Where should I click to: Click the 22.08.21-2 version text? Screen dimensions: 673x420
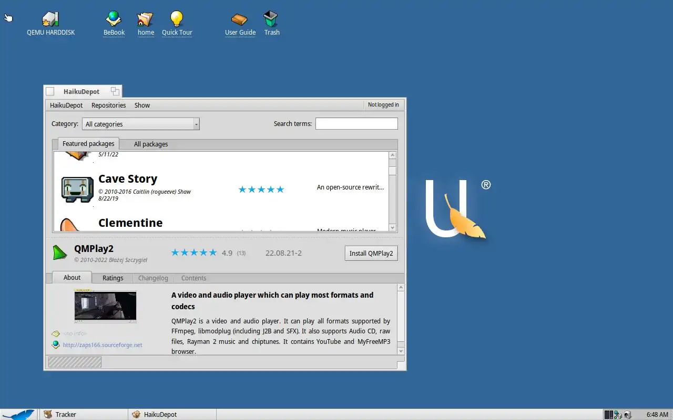[283, 253]
